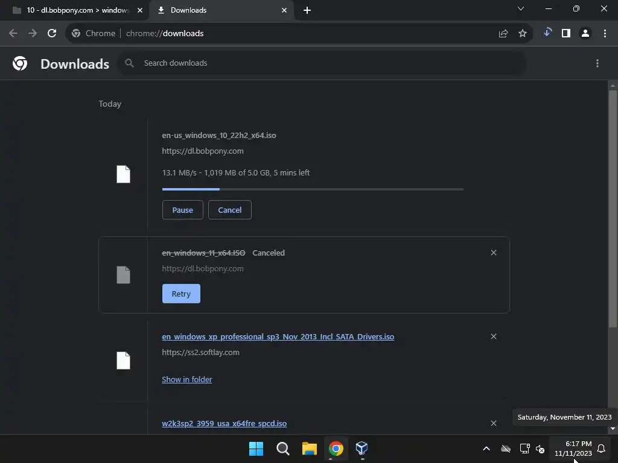
Task: Open File Explorer from the taskbar
Action: click(310, 449)
